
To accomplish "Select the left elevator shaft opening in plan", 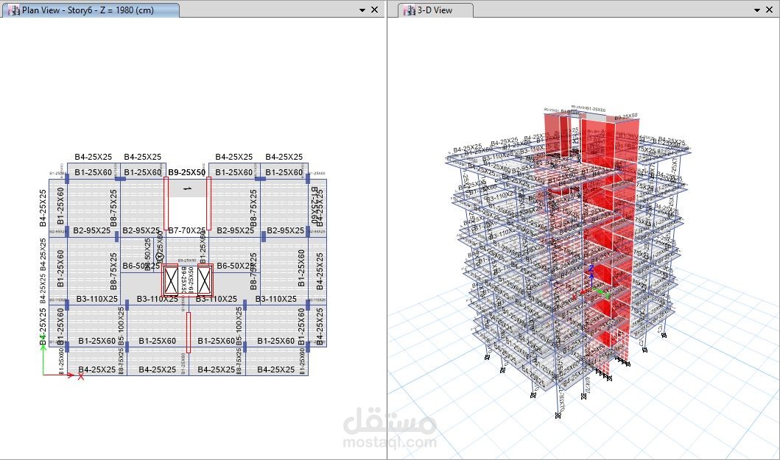I will (171, 281).
